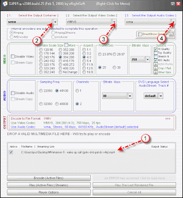Image resolution: width=183 pixels, height=198 pixels.
Task: Open the Other Opts icon
Action: coord(155,72)
